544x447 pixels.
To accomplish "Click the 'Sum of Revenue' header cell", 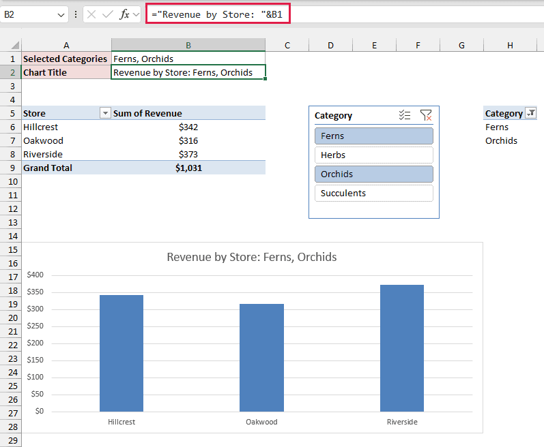I will (x=188, y=113).
